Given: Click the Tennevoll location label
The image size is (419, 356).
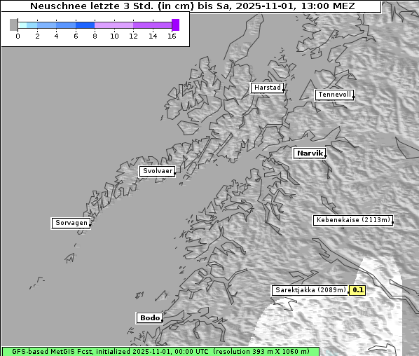Looking at the screenshot, I should coord(334,95).
